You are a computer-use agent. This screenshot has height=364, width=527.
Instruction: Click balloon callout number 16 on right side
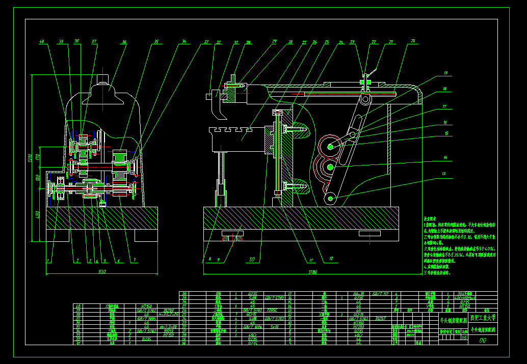coord(445,123)
